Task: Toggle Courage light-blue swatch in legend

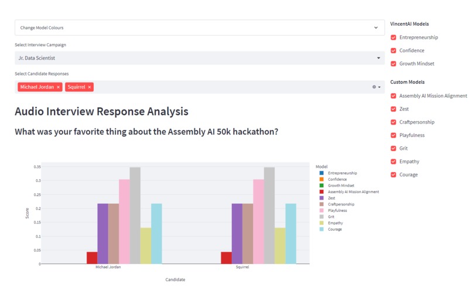Action: coord(321,229)
